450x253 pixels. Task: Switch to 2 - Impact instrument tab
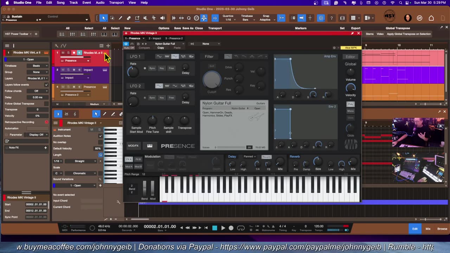155,38
